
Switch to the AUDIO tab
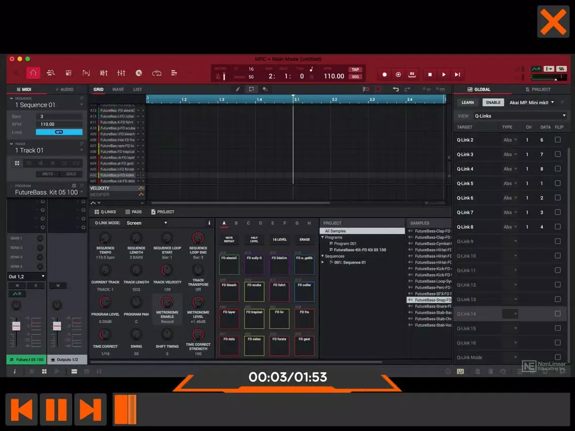[x=64, y=90]
